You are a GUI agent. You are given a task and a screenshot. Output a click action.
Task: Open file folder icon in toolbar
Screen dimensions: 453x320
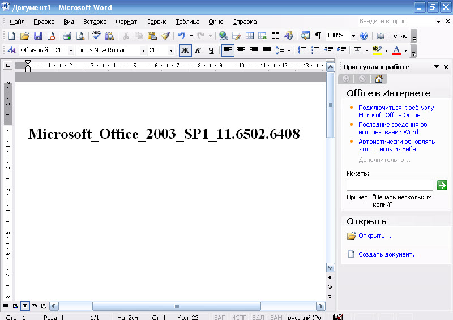tap(25, 36)
